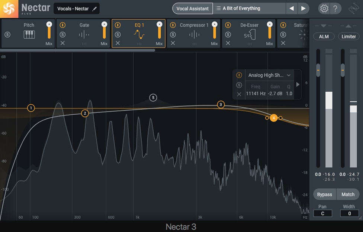The image size is (363, 232).
Task: Click the Gain value -2.7 dB
Action: 275,94
